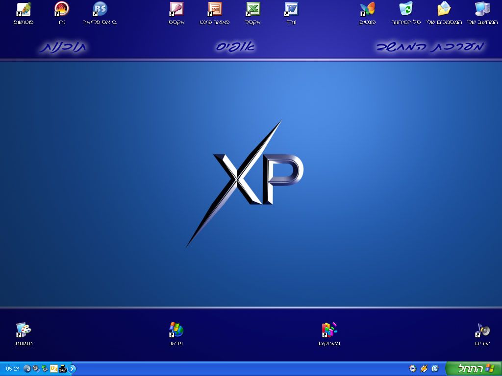
Task: Launch Winamp from the quick launch bar
Action: click(424, 369)
